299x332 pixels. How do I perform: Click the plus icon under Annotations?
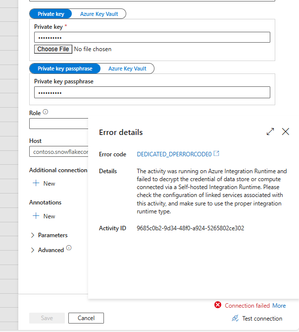click(x=36, y=216)
